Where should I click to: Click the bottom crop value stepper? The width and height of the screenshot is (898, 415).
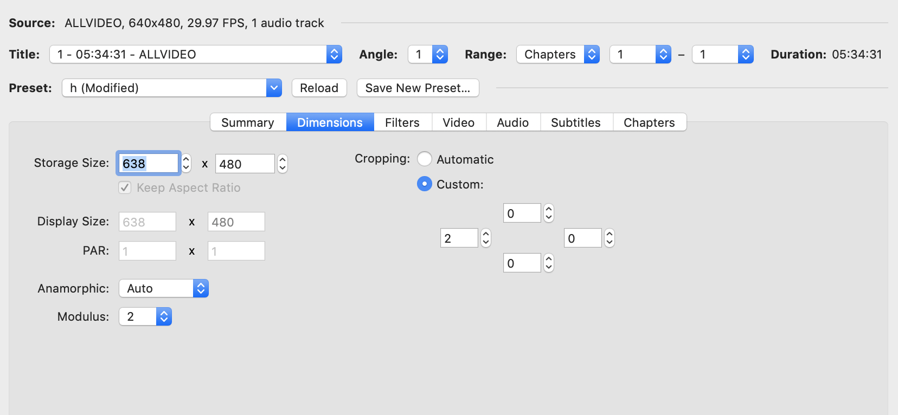(548, 263)
